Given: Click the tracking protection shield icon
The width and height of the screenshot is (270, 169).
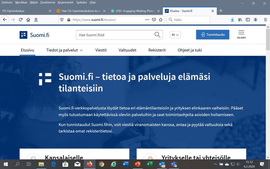Looking at the screenshot, I should (62, 20).
